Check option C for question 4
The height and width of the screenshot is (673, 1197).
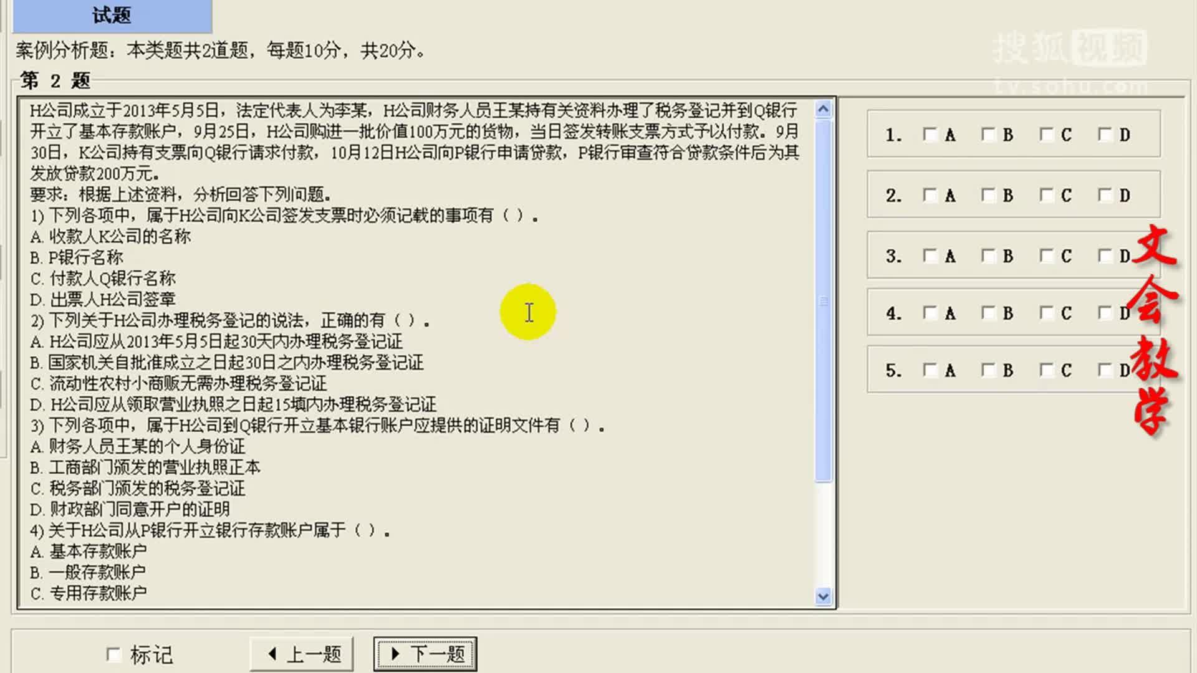[x=1046, y=313]
